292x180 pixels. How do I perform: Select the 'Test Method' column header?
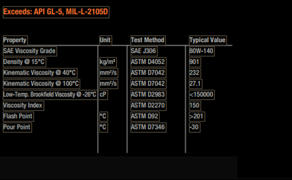[x=148, y=40]
